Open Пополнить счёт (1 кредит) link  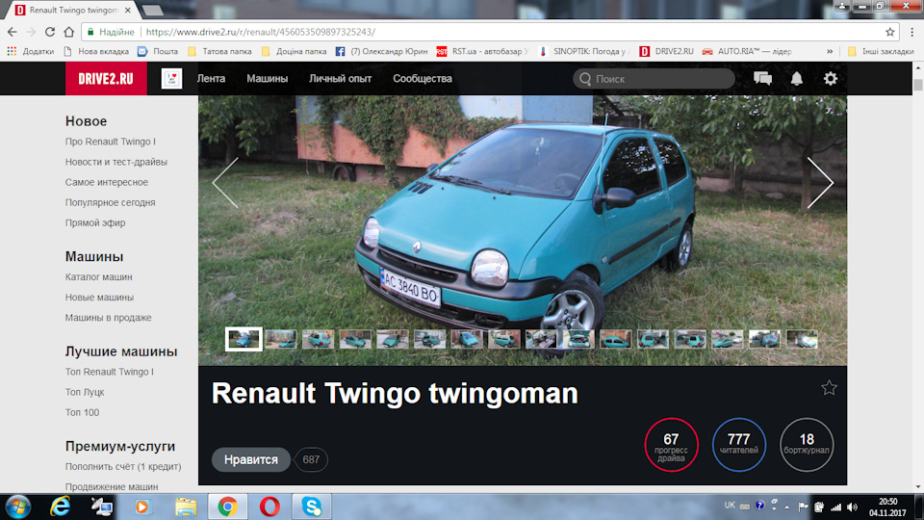tap(123, 466)
